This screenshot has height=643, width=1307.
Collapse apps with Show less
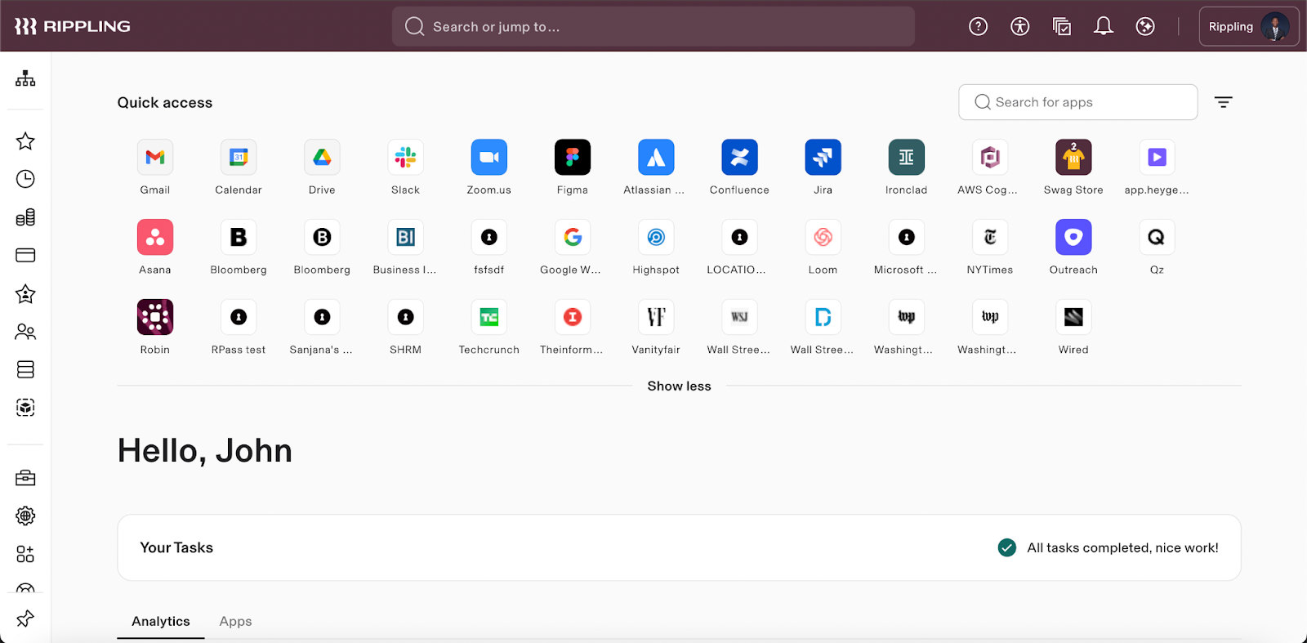(679, 386)
